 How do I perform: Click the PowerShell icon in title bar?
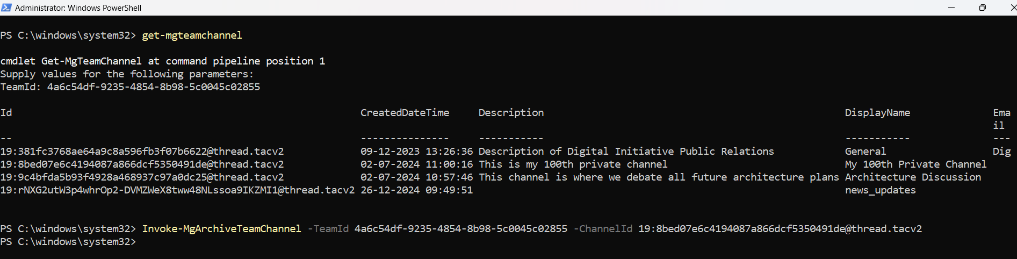pos(6,8)
